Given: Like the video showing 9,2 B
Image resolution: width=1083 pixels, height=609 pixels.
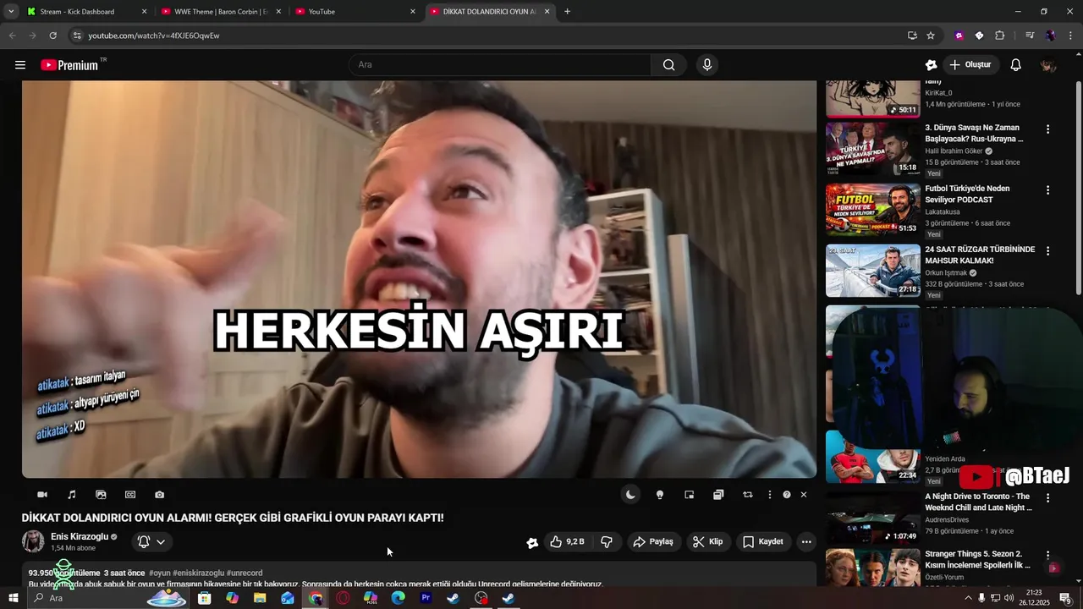Looking at the screenshot, I should (567, 541).
